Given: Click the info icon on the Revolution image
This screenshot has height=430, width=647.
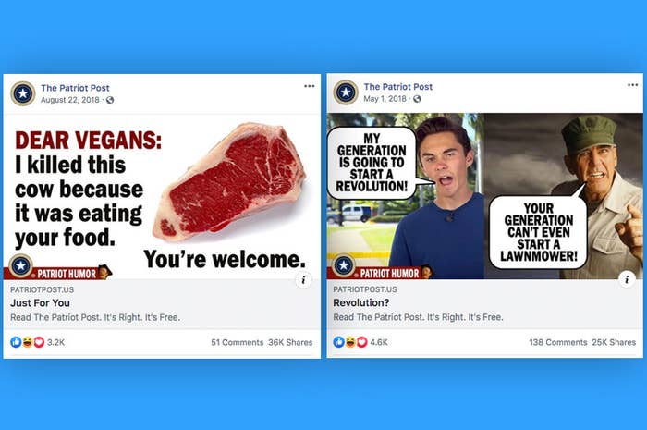Looking at the screenshot, I should 627,279.
